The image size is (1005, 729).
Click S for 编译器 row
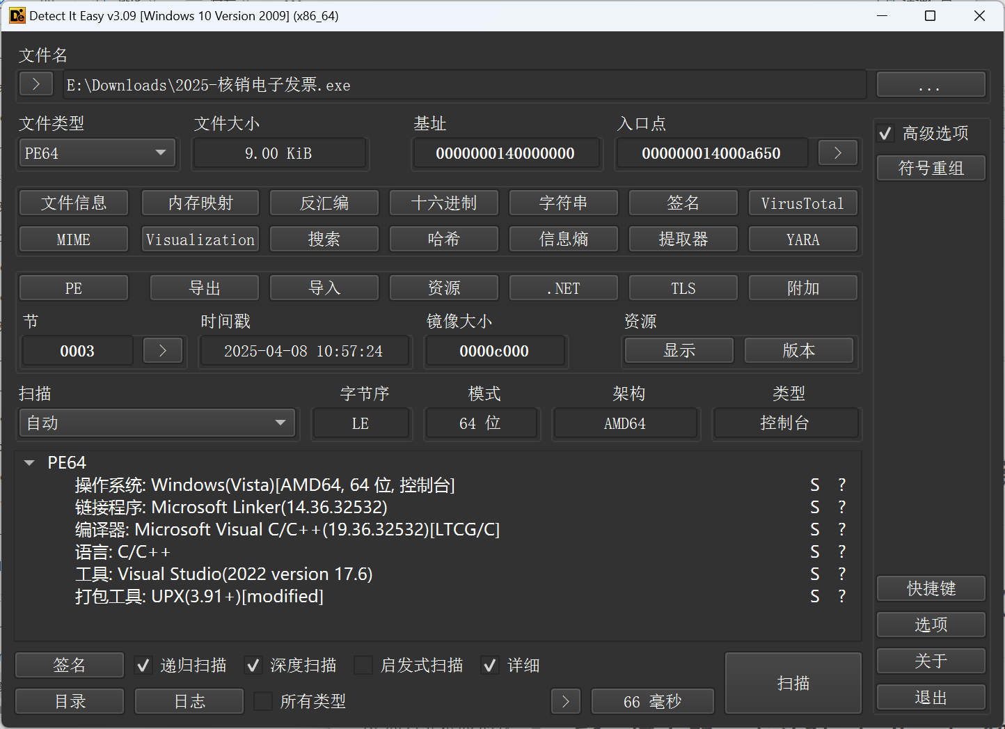815,529
